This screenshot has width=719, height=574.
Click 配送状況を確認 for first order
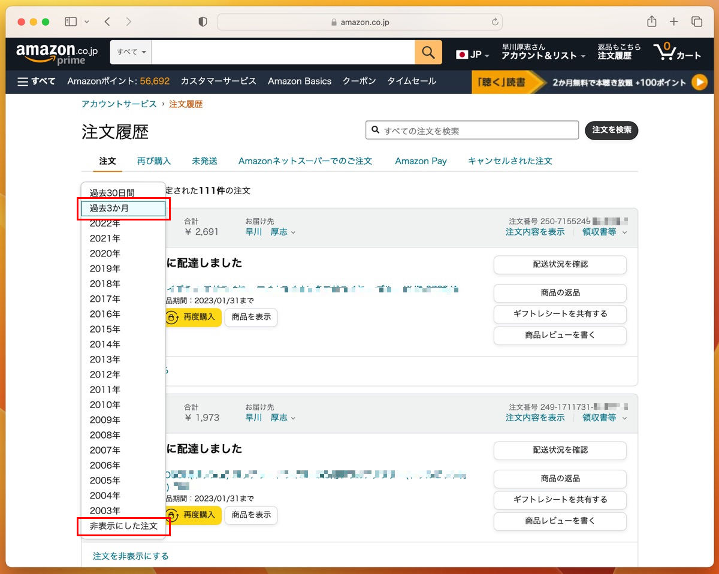coord(560,264)
